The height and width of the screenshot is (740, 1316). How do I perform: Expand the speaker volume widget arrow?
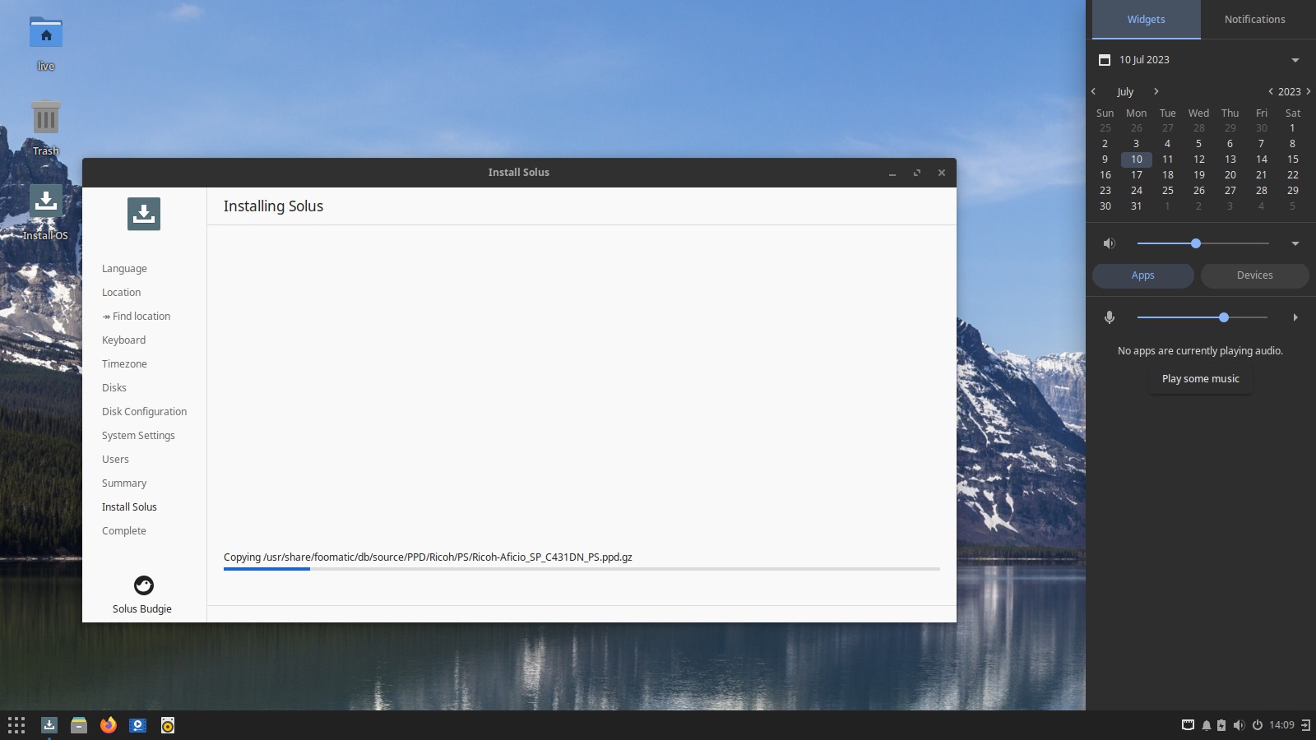click(x=1295, y=243)
